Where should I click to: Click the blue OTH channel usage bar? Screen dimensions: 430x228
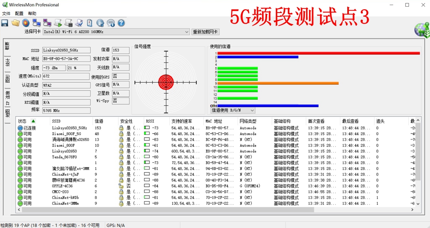click(x=268, y=106)
